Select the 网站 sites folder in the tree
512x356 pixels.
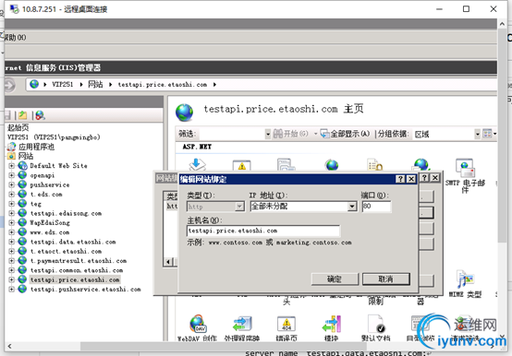pos(26,156)
